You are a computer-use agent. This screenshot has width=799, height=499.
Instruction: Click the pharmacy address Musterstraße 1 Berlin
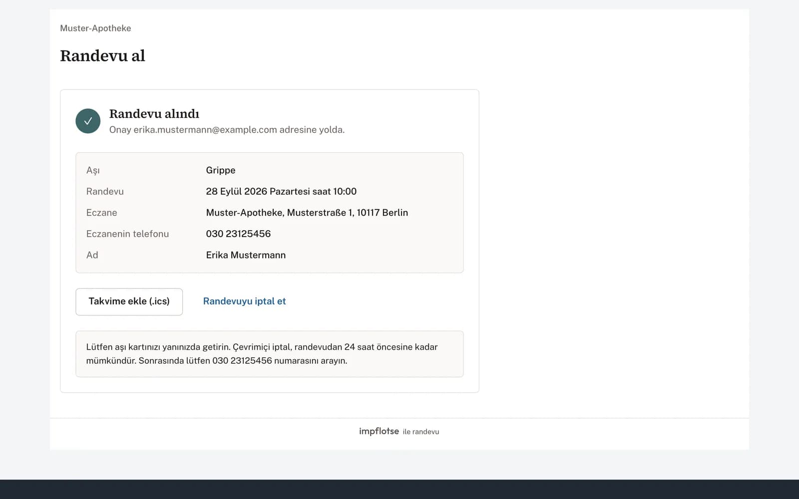coord(307,213)
